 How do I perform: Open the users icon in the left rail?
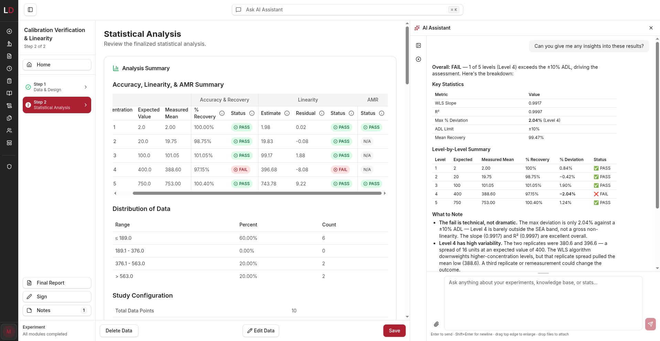pos(9,130)
